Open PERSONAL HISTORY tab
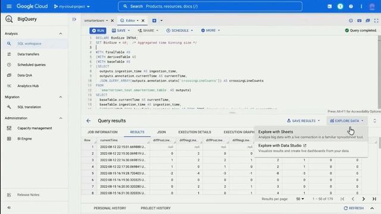Screen dimensions: 381x214 110,208
